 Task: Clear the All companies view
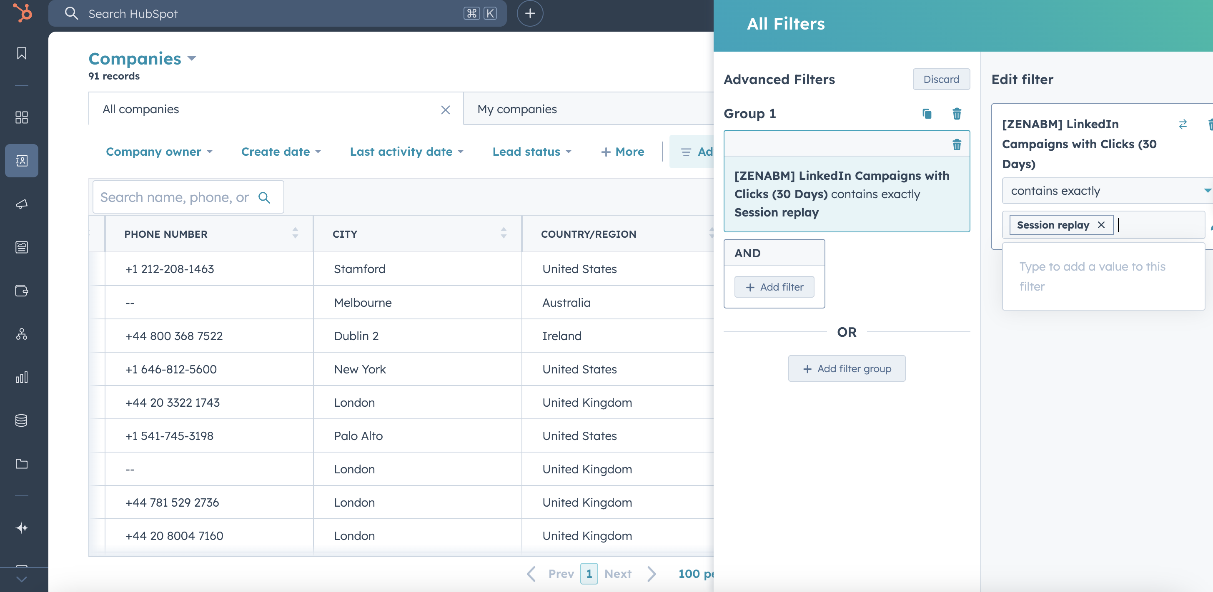click(446, 109)
